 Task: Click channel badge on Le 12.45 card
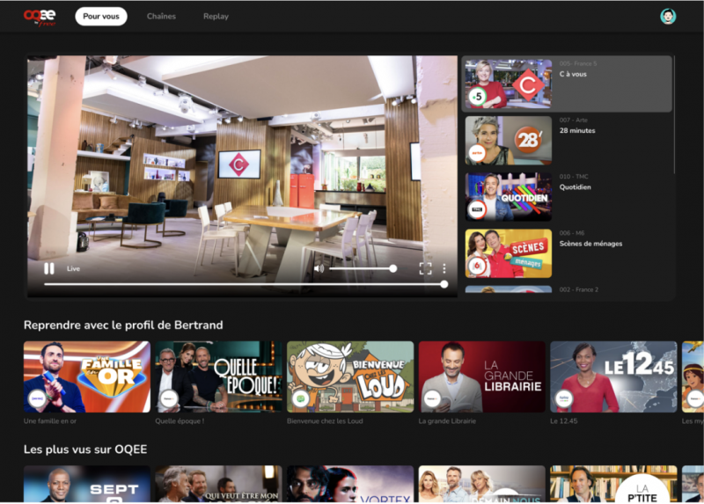click(x=563, y=398)
